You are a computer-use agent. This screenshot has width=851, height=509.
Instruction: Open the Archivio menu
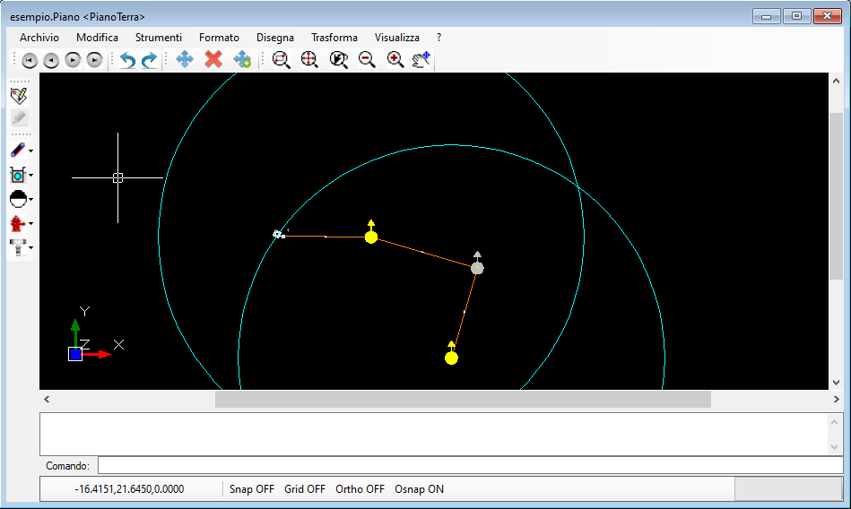39,38
